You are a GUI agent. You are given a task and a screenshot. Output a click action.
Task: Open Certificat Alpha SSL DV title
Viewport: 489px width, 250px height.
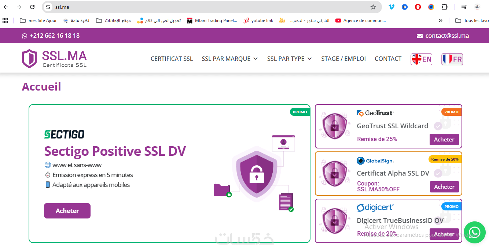coord(393,173)
